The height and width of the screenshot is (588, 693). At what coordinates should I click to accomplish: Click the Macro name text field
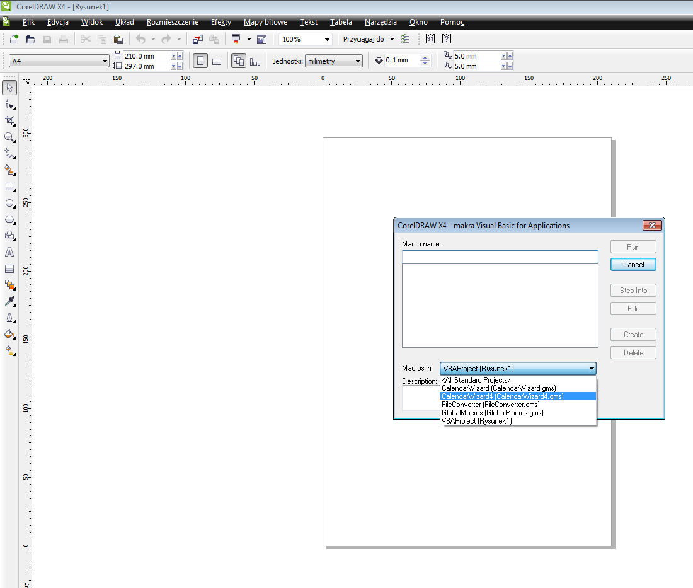point(500,257)
